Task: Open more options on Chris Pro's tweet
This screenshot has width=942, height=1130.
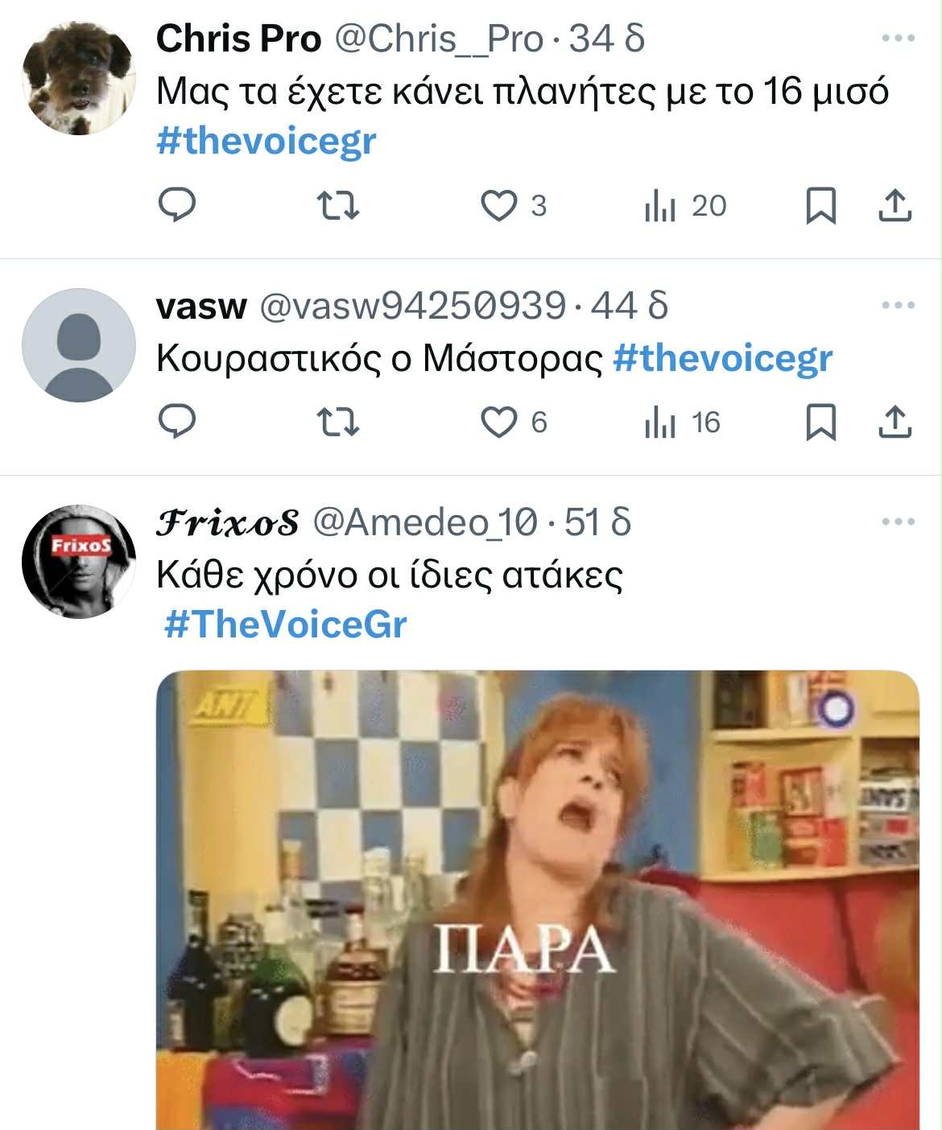Action: pos(899,38)
